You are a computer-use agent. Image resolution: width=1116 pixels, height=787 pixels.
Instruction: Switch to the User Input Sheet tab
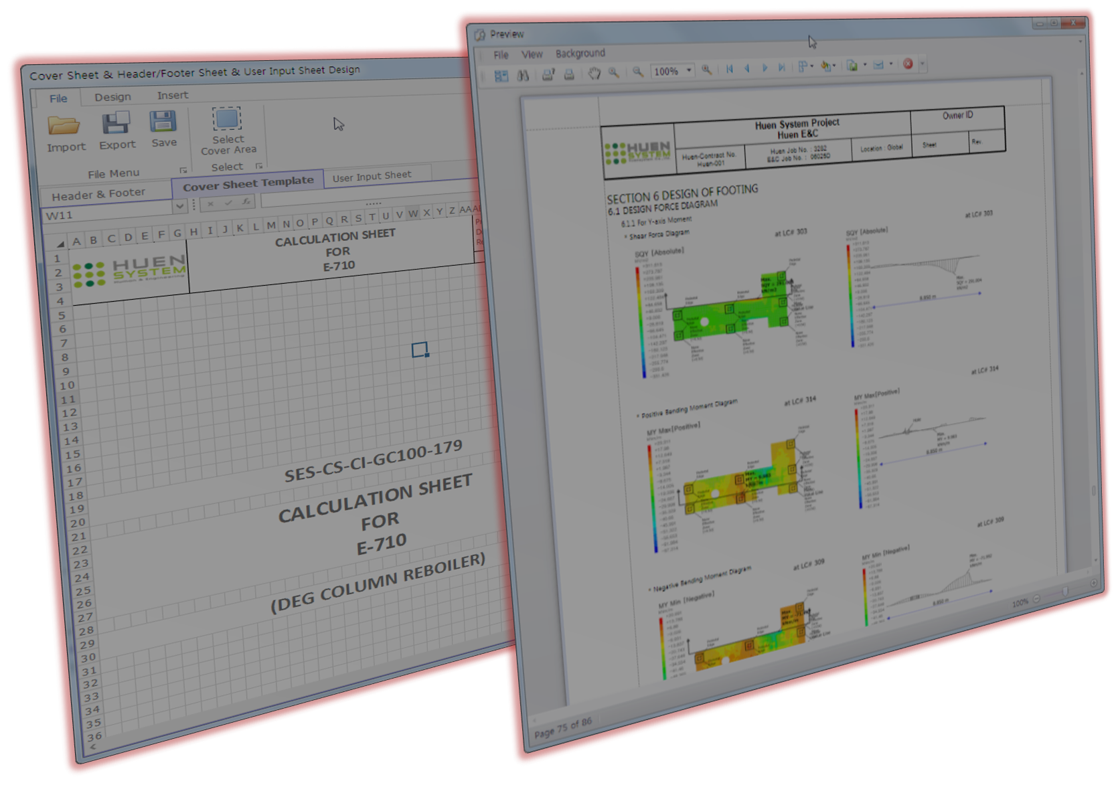click(x=372, y=177)
